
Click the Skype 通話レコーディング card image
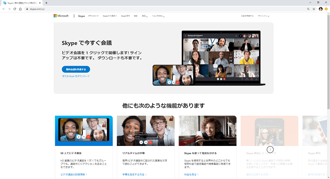click(269, 131)
